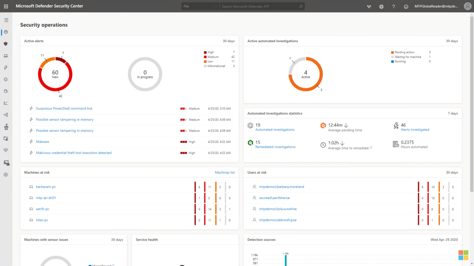Open the Automated investigations sidebar icon
The width and height of the screenshot is (474, 266).
pos(6,79)
